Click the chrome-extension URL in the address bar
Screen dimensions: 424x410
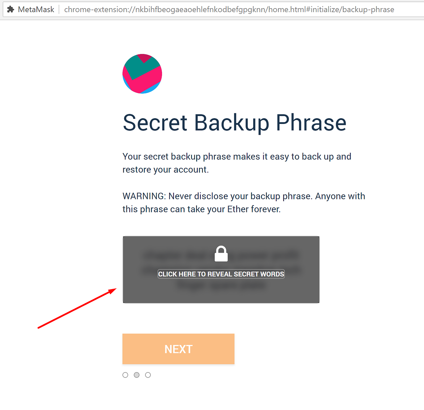228,9
